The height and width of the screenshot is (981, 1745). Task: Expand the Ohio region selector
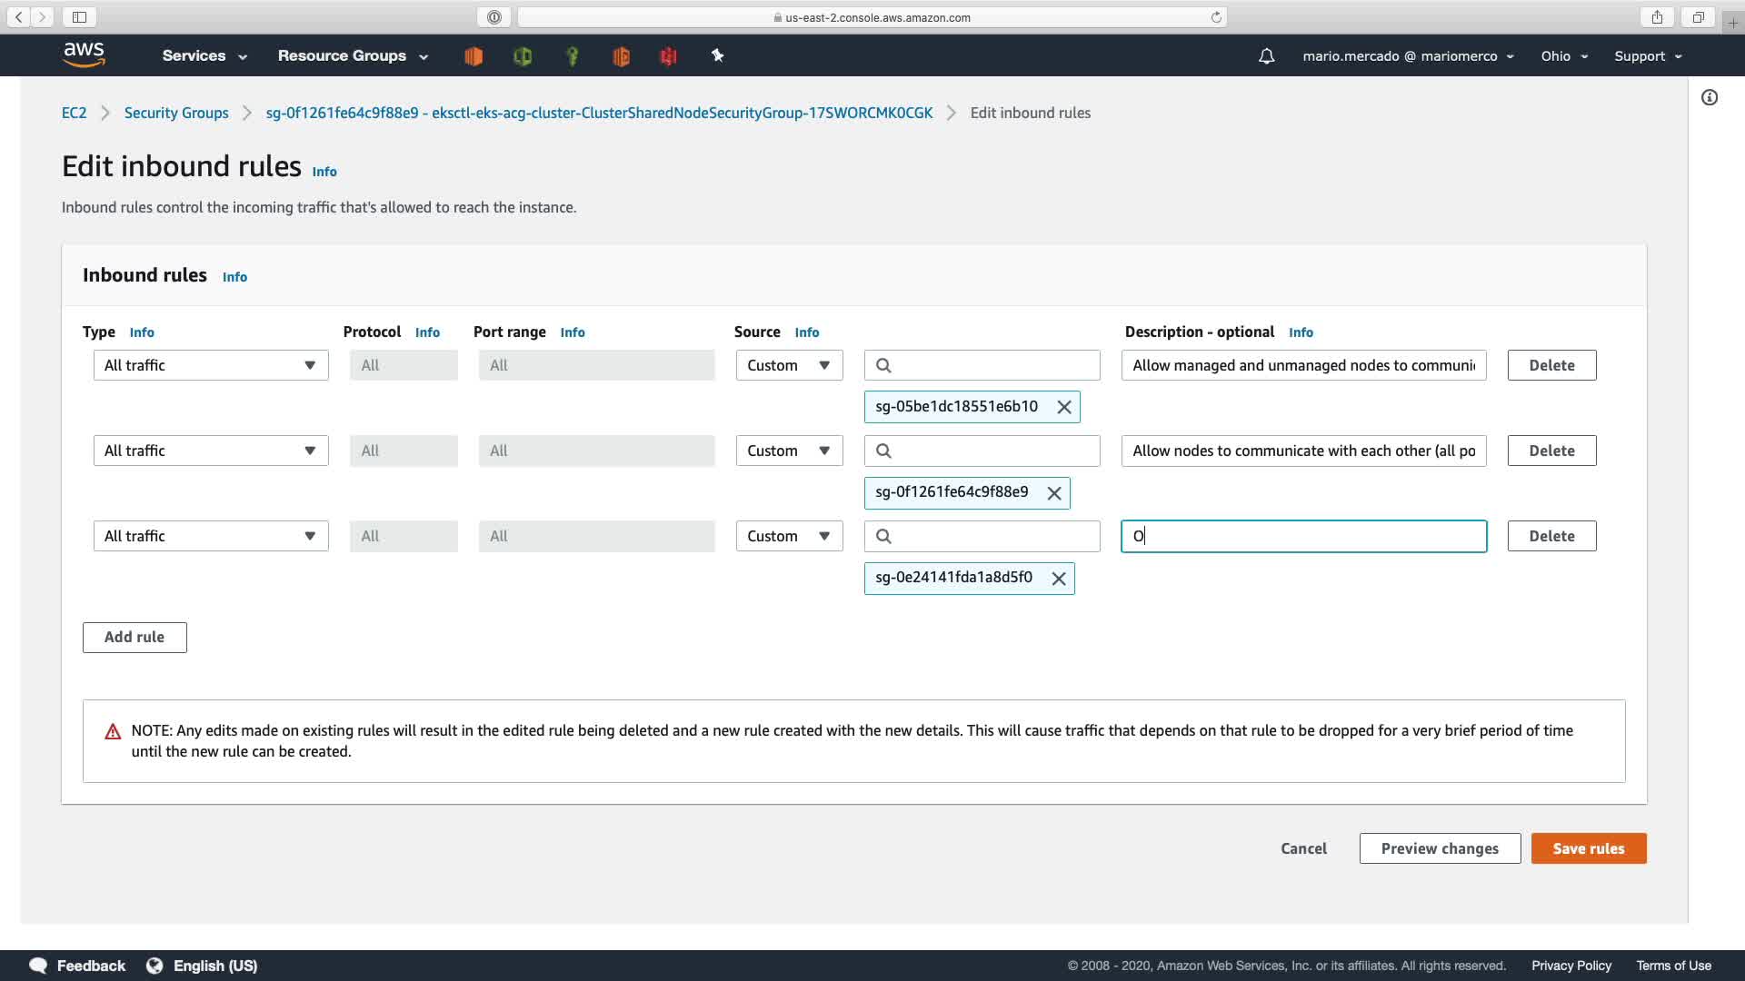pos(1564,56)
